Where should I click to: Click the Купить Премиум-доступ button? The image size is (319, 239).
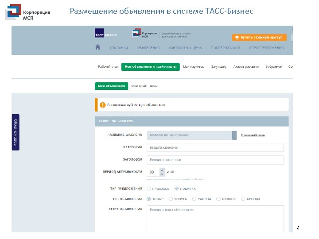pos(259,37)
